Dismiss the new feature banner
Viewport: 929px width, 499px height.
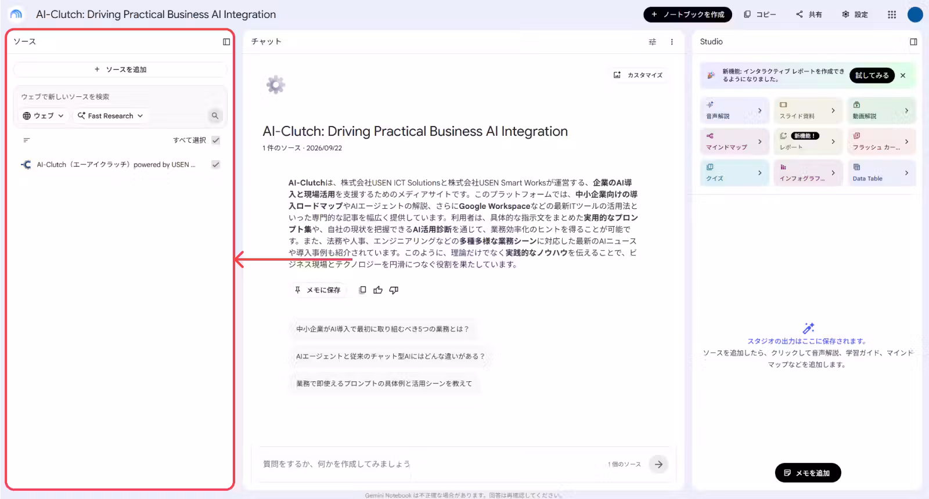tap(903, 75)
